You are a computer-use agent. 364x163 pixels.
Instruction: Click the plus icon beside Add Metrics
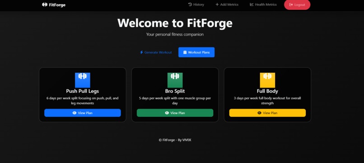coord(217,4)
